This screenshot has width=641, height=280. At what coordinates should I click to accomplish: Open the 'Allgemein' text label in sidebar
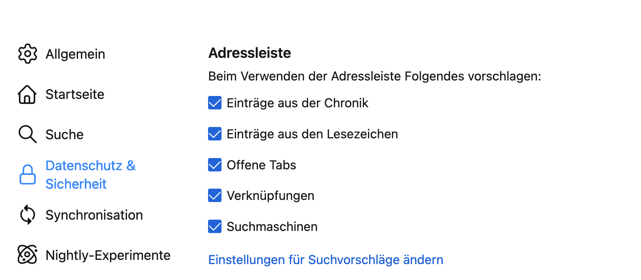click(76, 54)
